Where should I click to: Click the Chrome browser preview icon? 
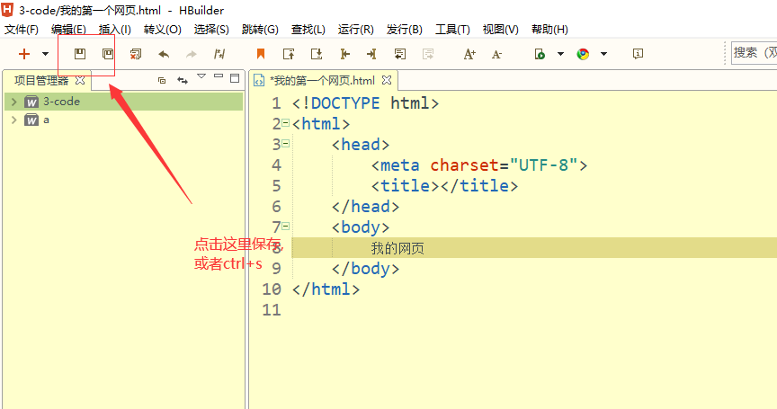click(x=583, y=54)
